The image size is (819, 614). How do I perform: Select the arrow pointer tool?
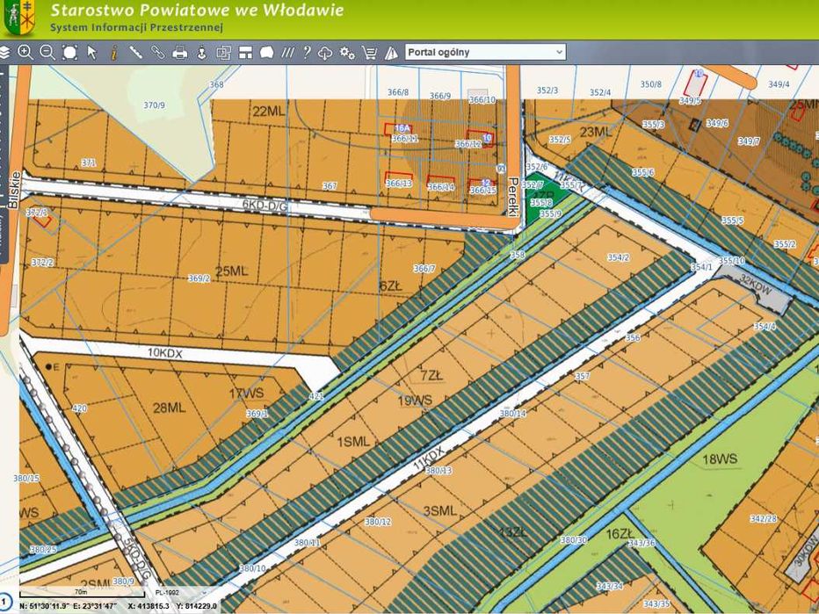pyautogui.click(x=92, y=52)
